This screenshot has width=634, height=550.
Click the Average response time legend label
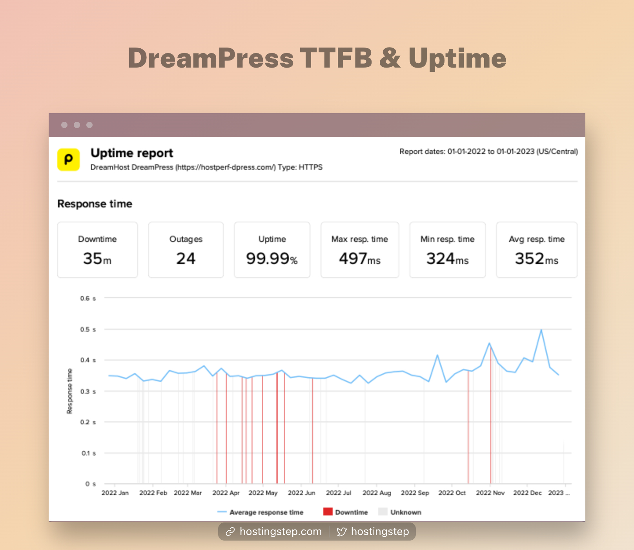click(x=266, y=512)
